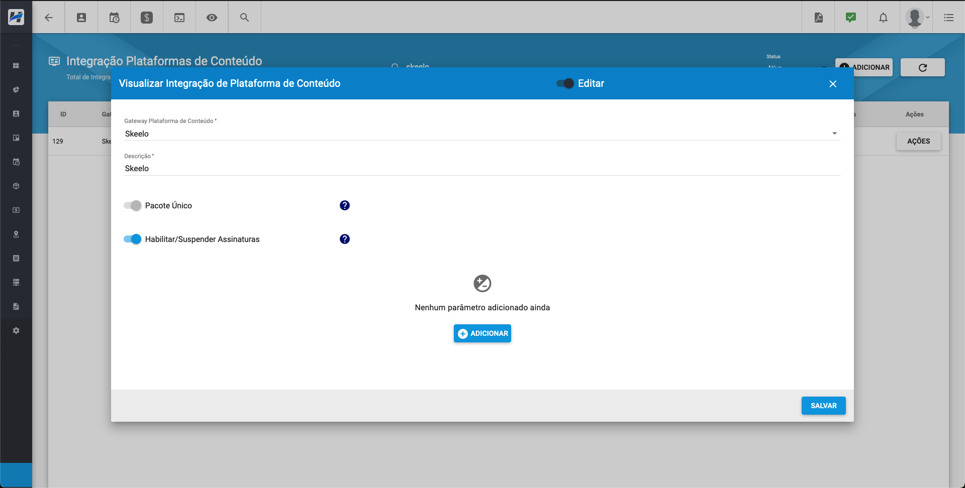The image size is (965, 488).
Task: Click the PDF document icon
Action: pyautogui.click(x=819, y=18)
